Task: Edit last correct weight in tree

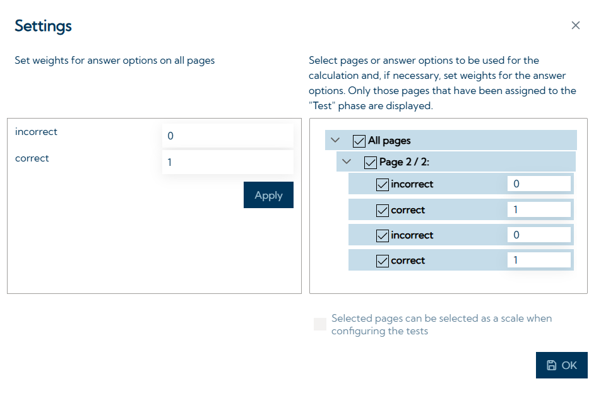Action: click(x=539, y=260)
